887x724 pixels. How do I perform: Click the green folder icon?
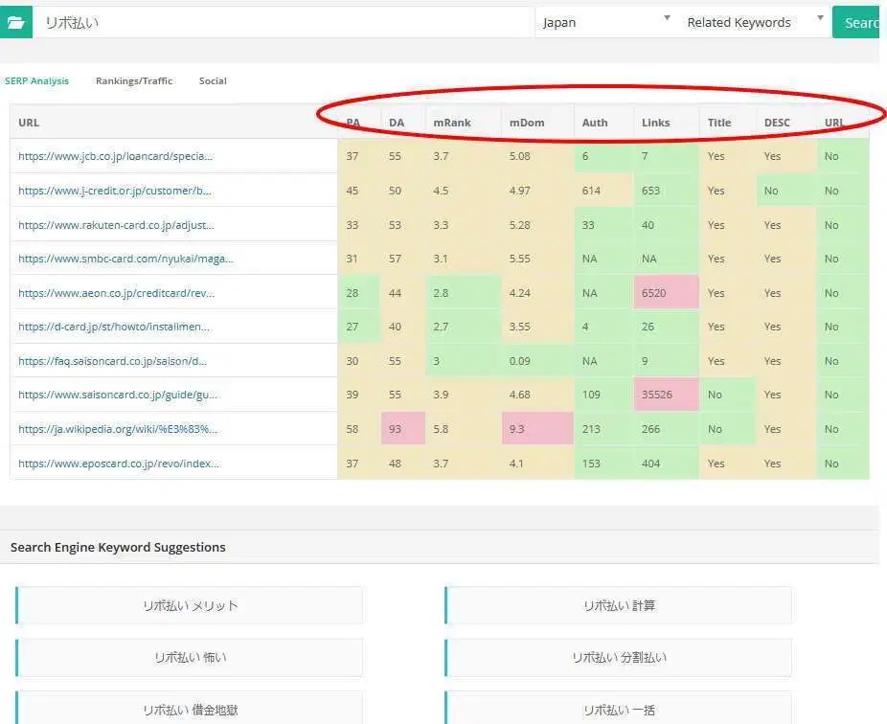click(15, 22)
